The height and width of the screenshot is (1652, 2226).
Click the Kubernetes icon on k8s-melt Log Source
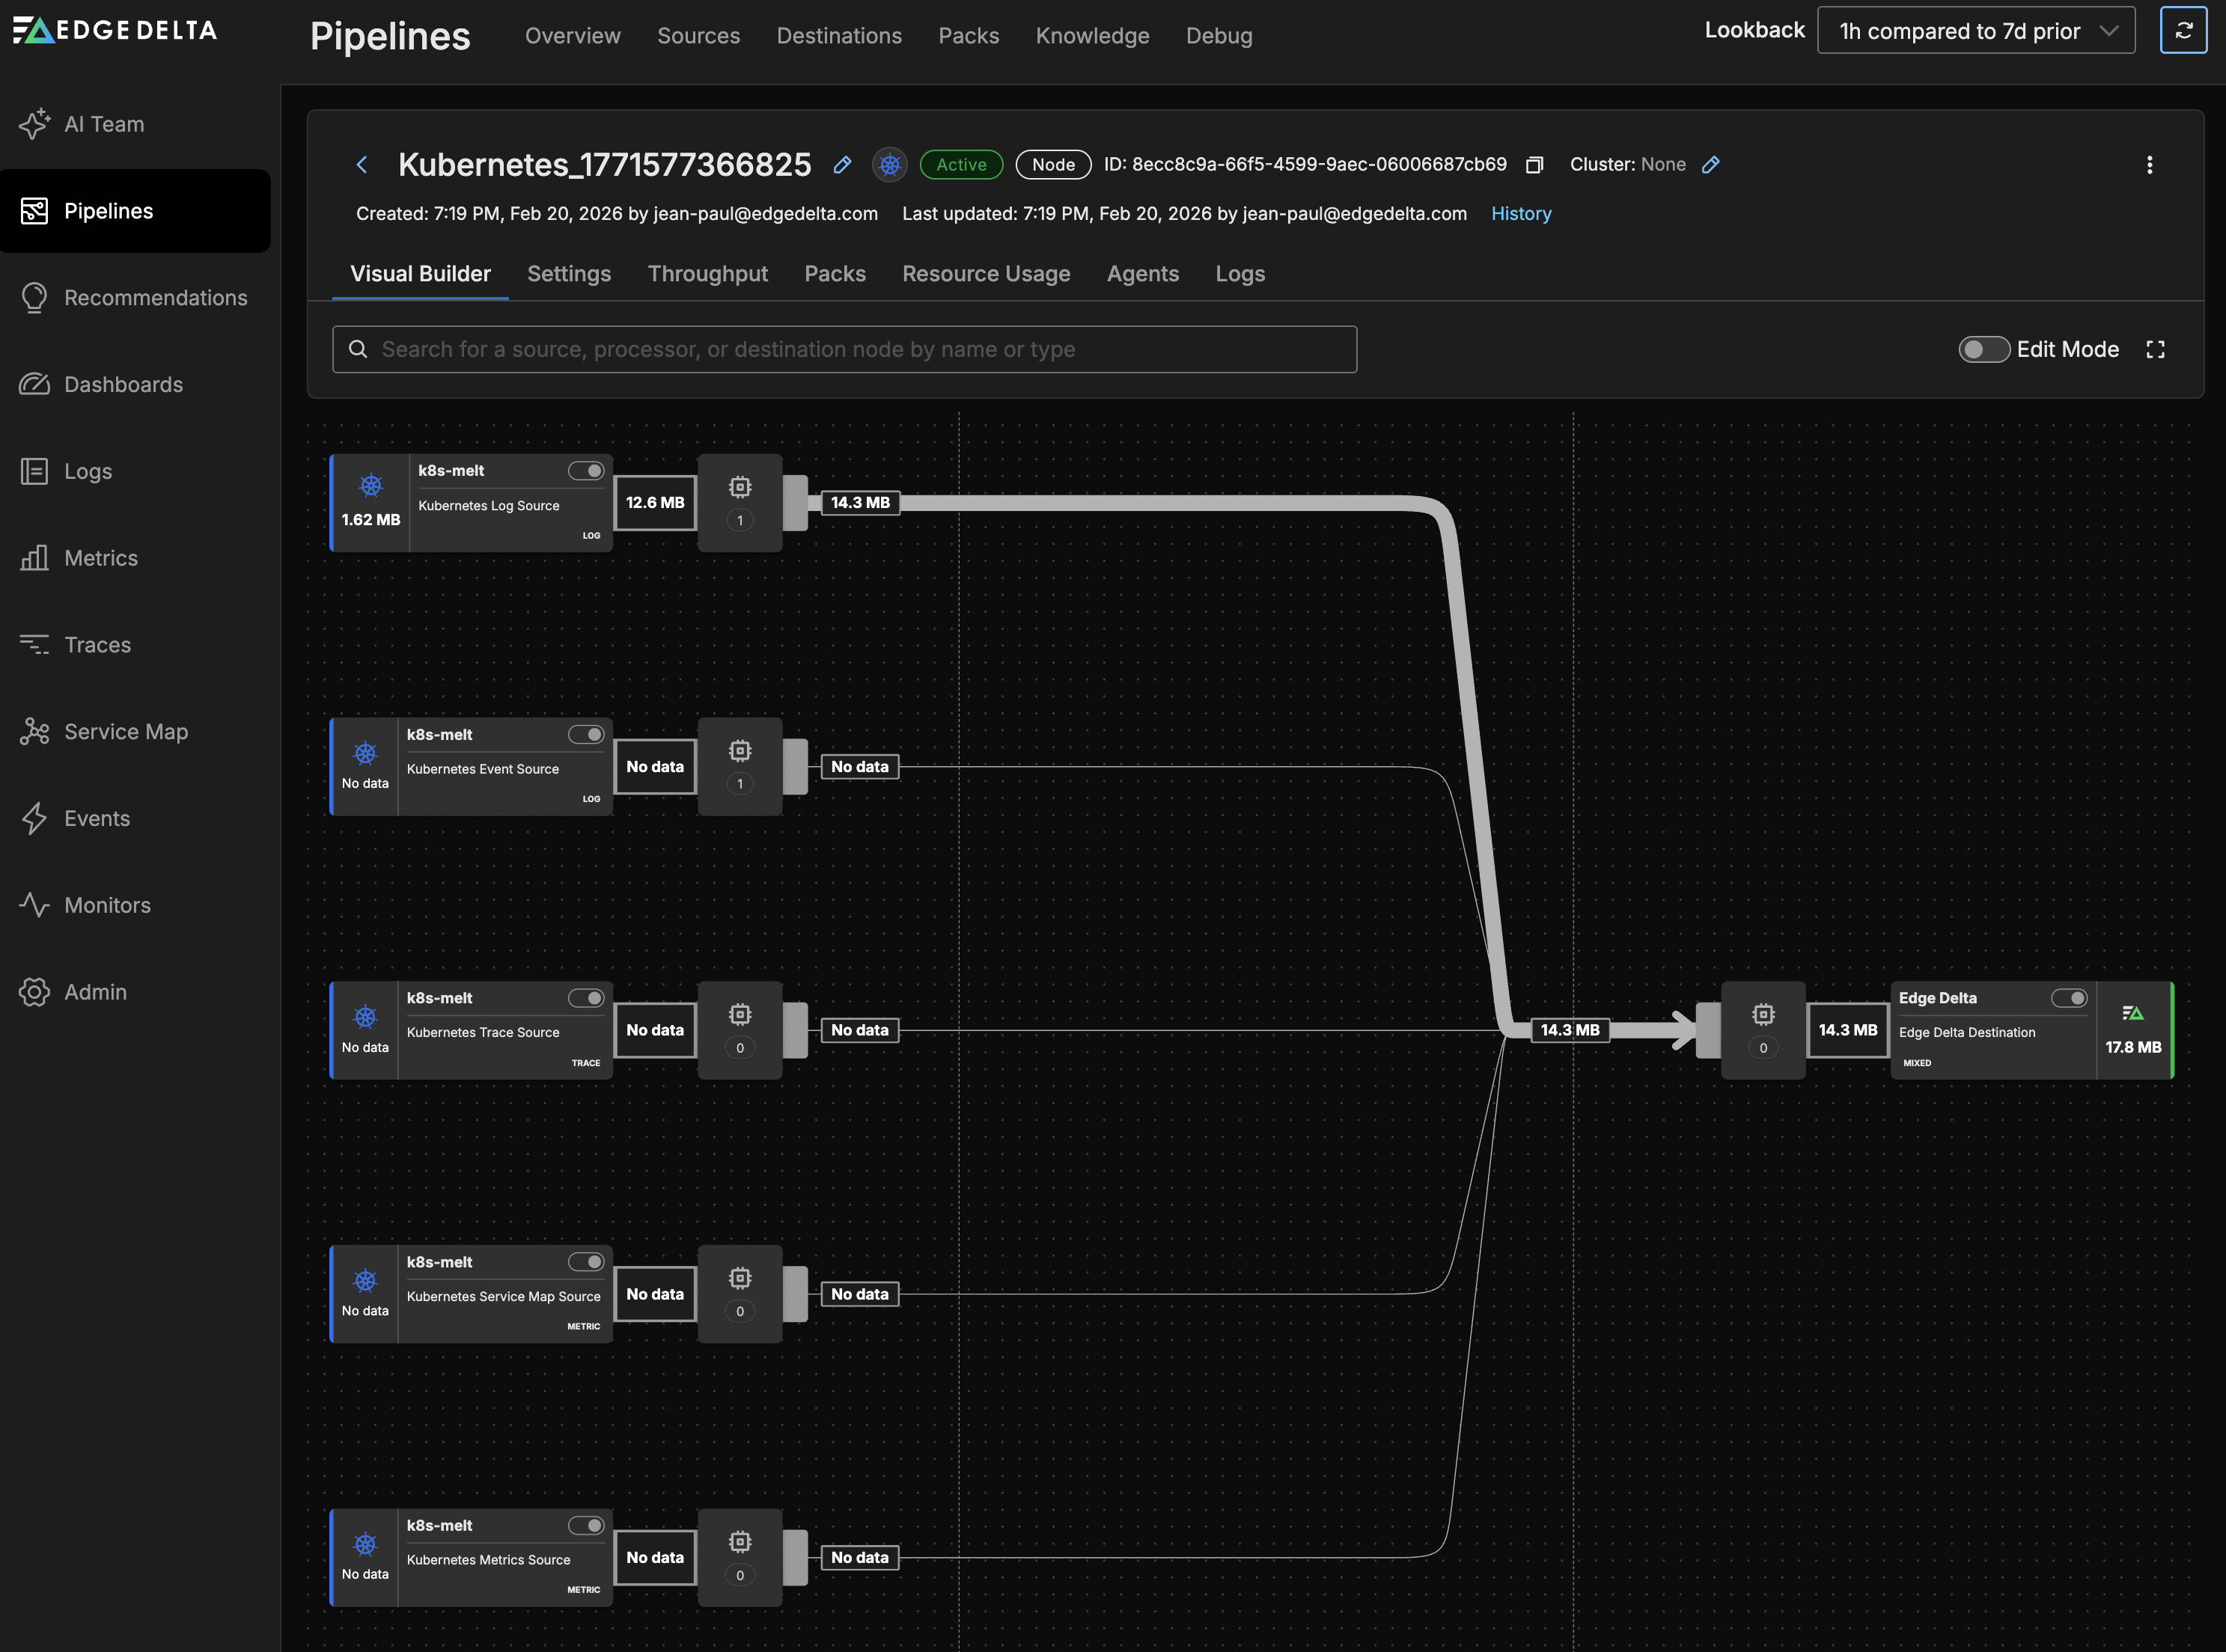point(371,488)
